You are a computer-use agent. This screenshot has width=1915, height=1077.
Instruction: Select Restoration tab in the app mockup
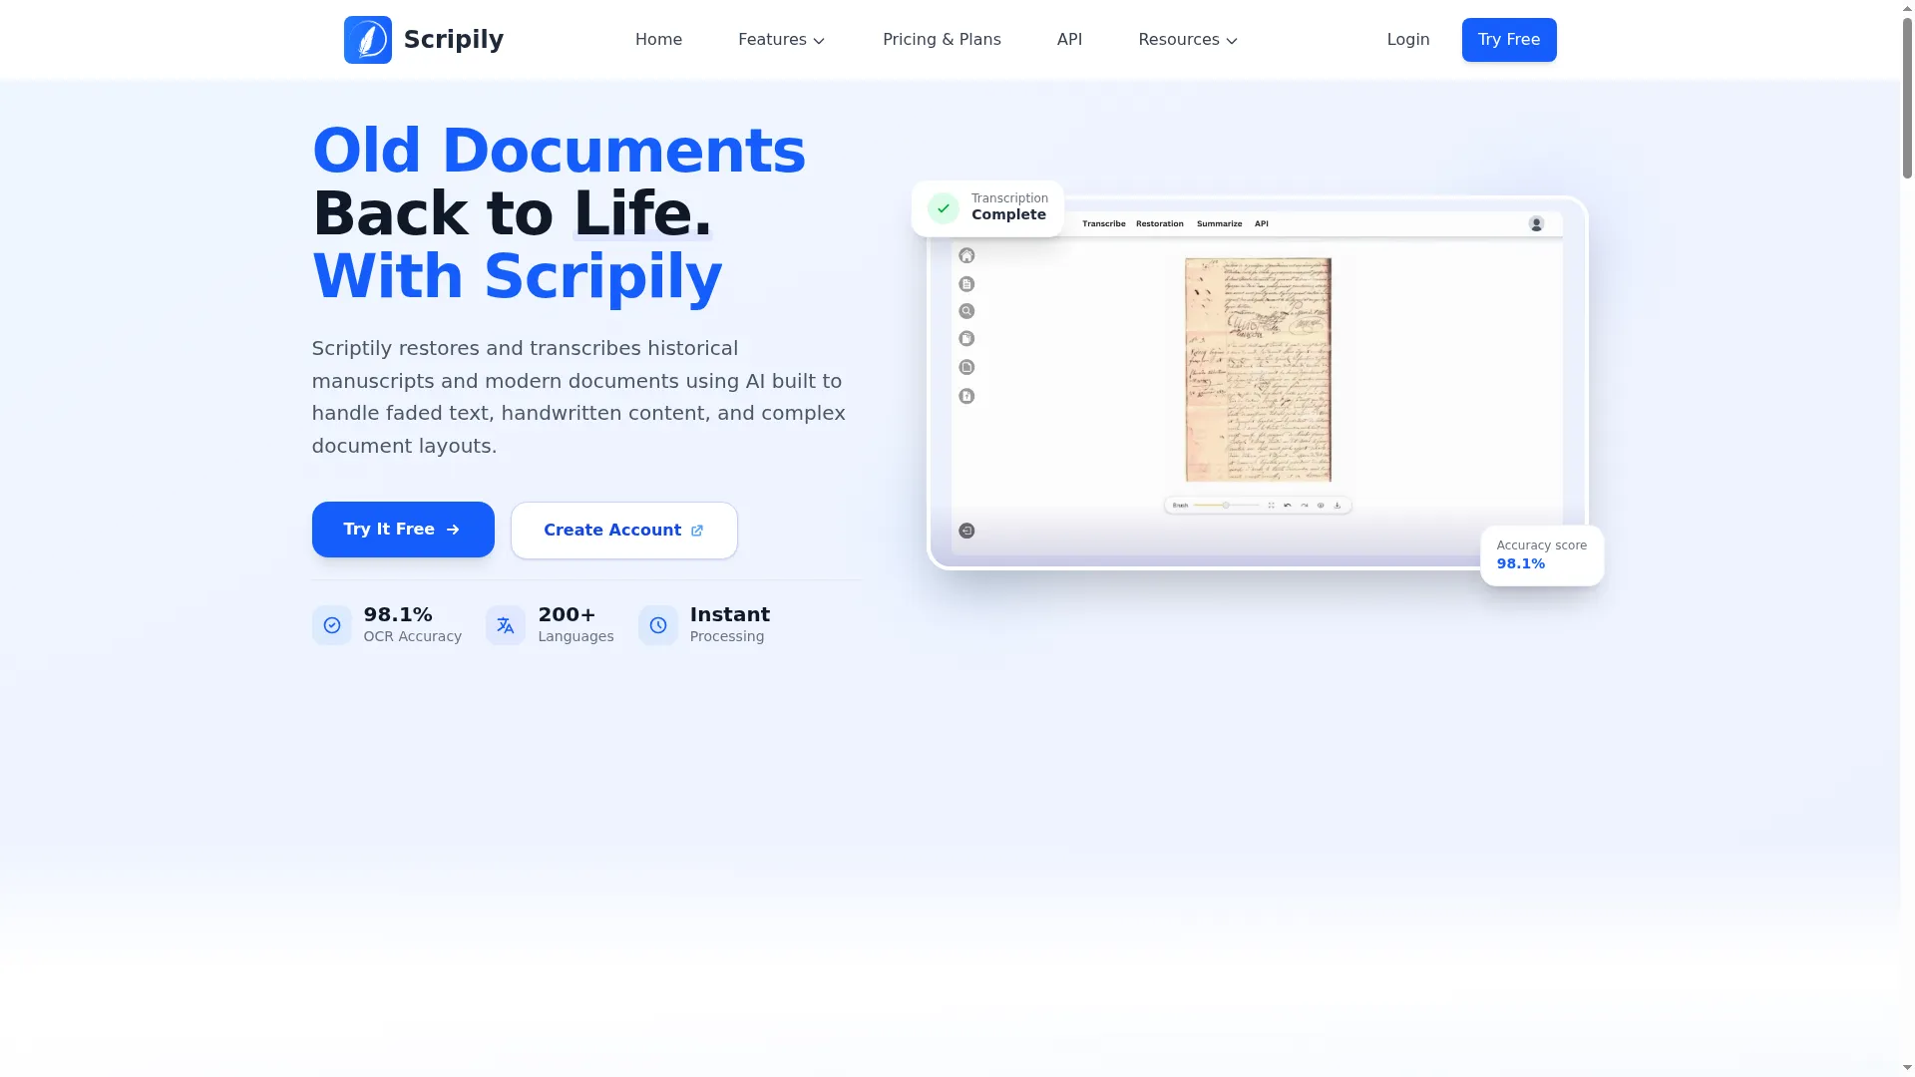pos(1160,224)
